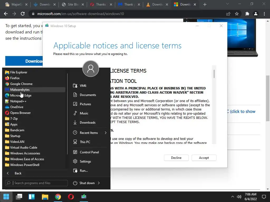270x202 pixels.
Task: Click the license terms scrollbar thumb
Action: coord(214,74)
